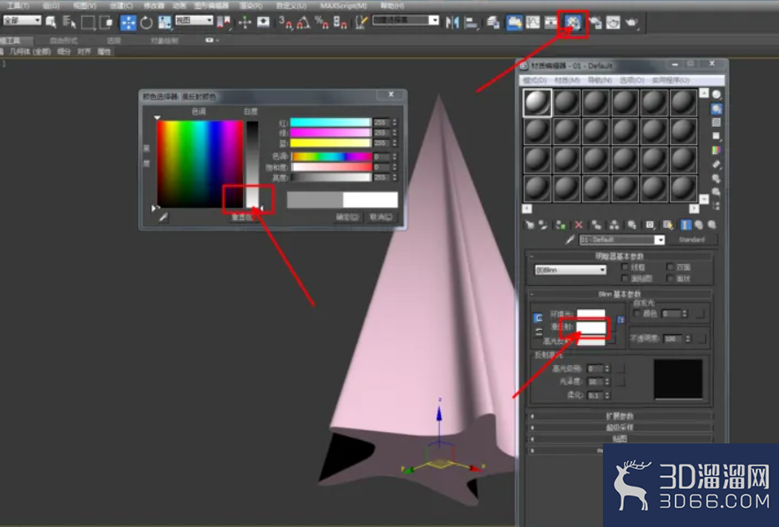Screen dimensions: 779x527
Task: Enable the 双面 two-sided checkbox
Action: (670, 267)
